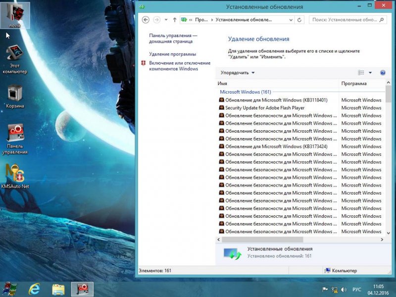Select update KB3118401 row

point(300,100)
